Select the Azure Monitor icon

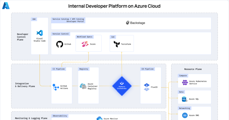pos(99,118)
